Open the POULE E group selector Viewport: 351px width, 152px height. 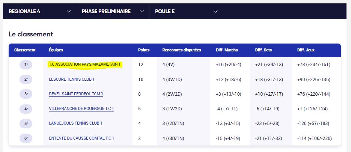(x=186, y=11)
